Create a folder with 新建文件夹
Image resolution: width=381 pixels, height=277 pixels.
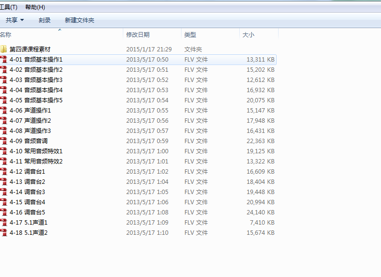[80, 20]
